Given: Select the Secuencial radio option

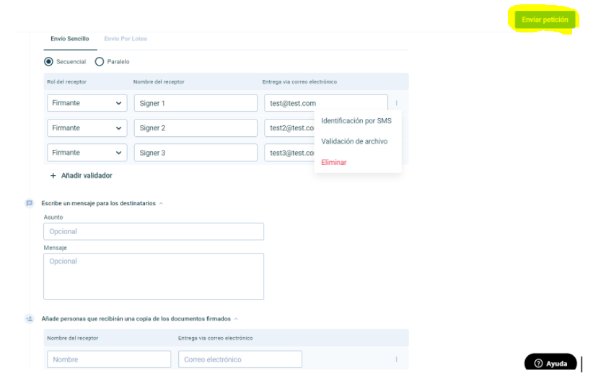Looking at the screenshot, I should (49, 62).
